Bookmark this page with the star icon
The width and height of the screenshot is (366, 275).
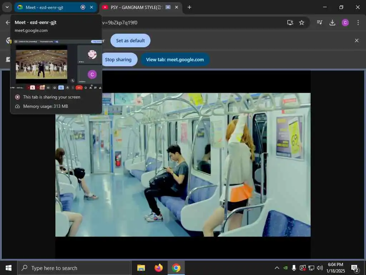click(302, 23)
